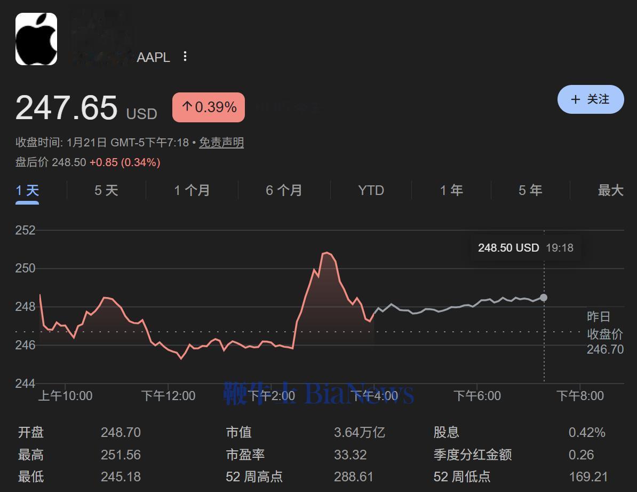Open the three-dot more options menu

pos(185,57)
